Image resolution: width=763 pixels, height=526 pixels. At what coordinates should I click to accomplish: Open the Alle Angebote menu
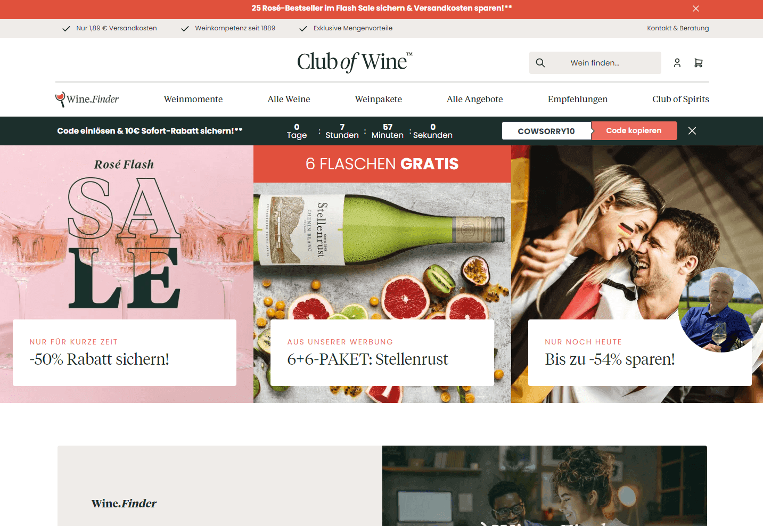tap(475, 99)
